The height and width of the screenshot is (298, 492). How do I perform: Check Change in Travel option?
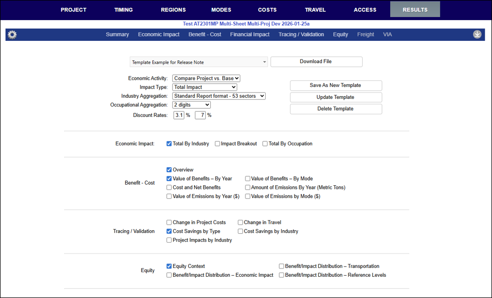click(240, 222)
